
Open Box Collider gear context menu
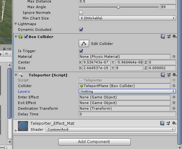[x=174, y=36]
